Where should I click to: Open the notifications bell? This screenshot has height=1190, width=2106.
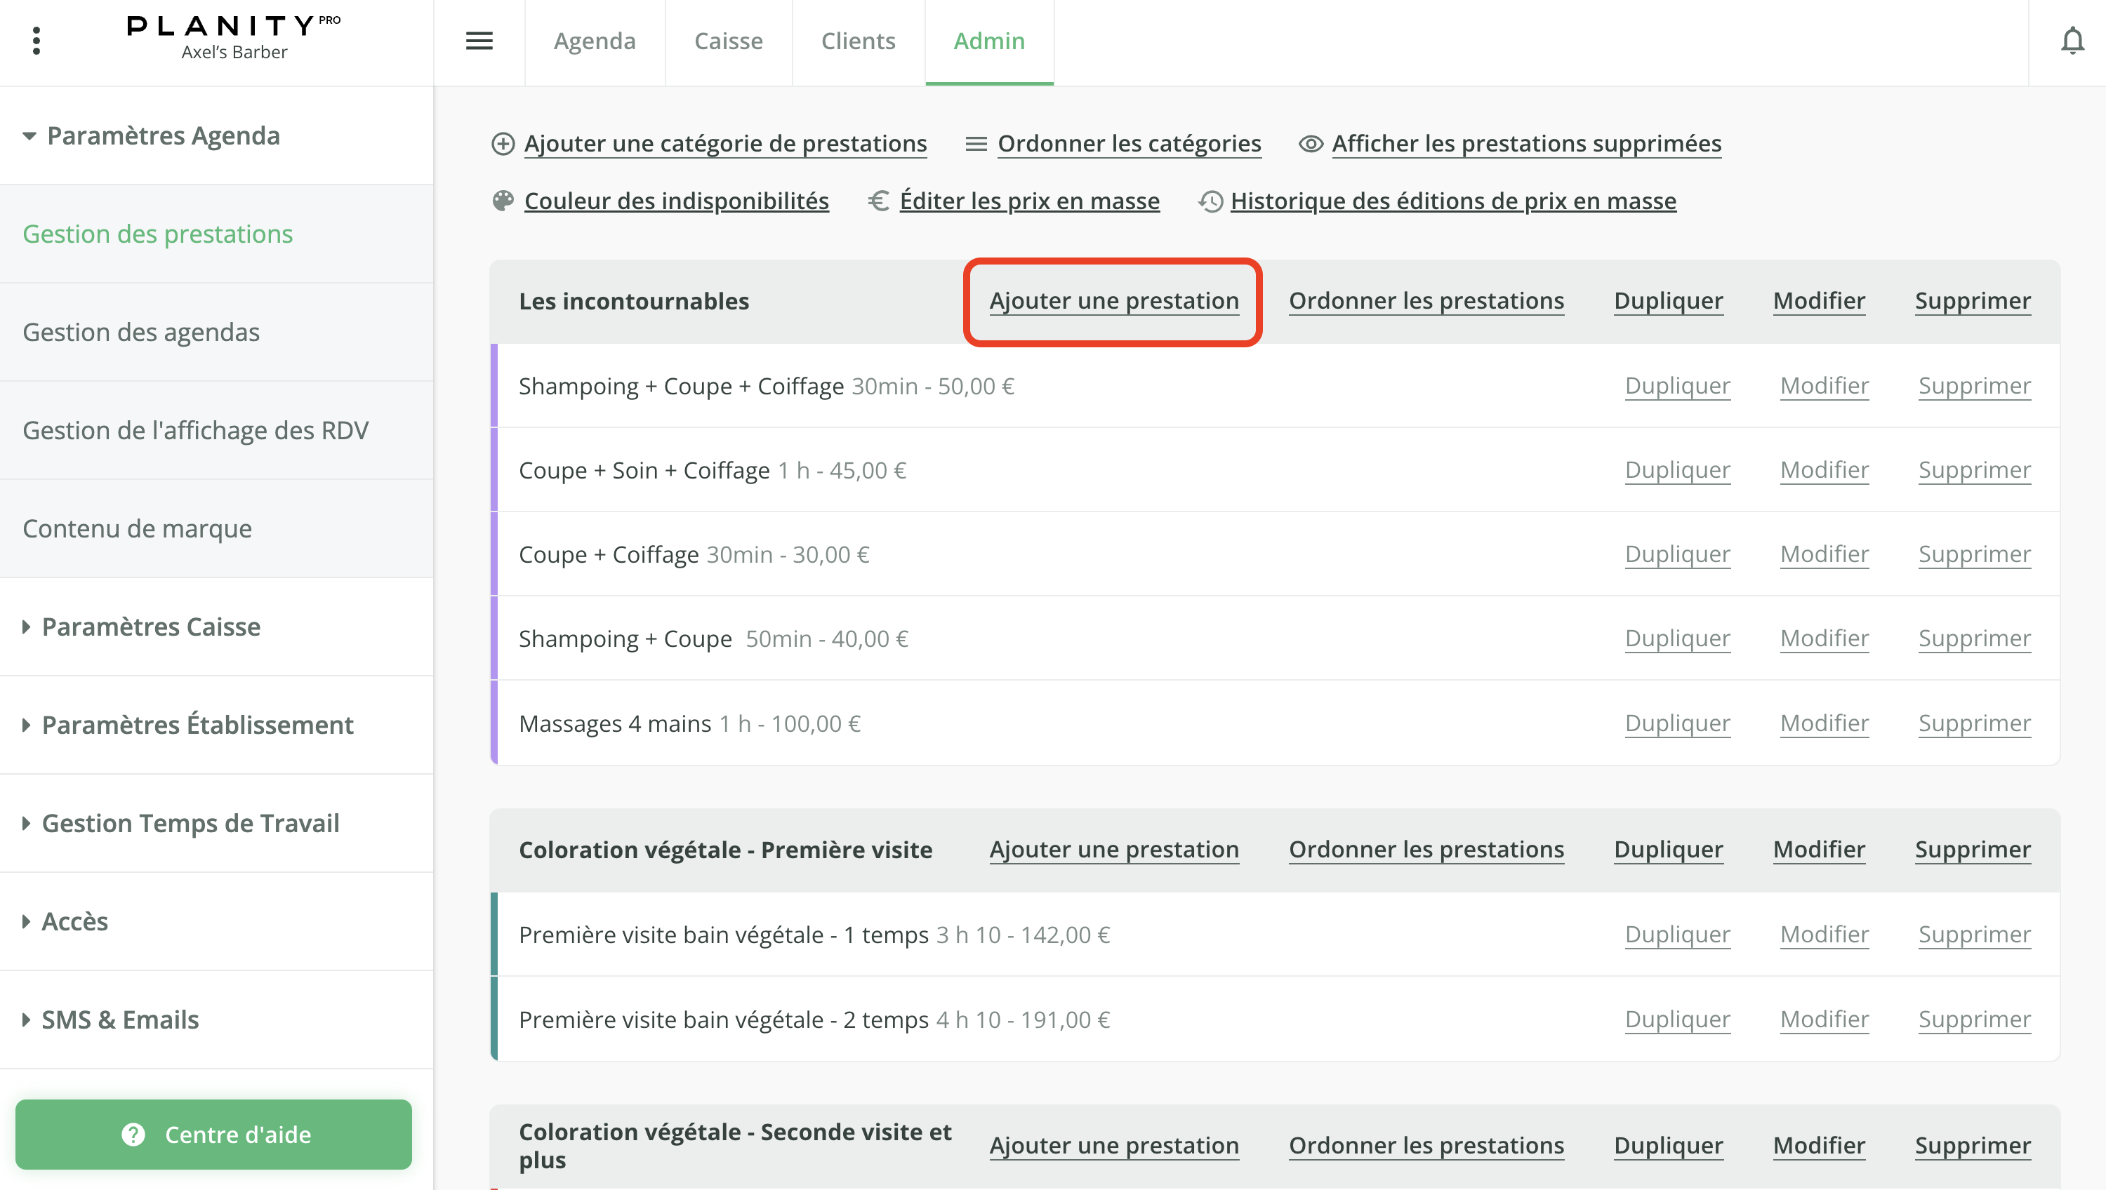[x=2072, y=41]
